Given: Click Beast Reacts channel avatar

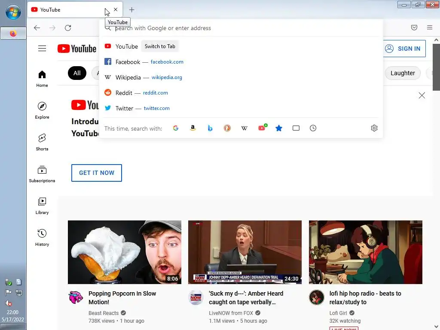Looking at the screenshot, I should [x=76, y=297].
